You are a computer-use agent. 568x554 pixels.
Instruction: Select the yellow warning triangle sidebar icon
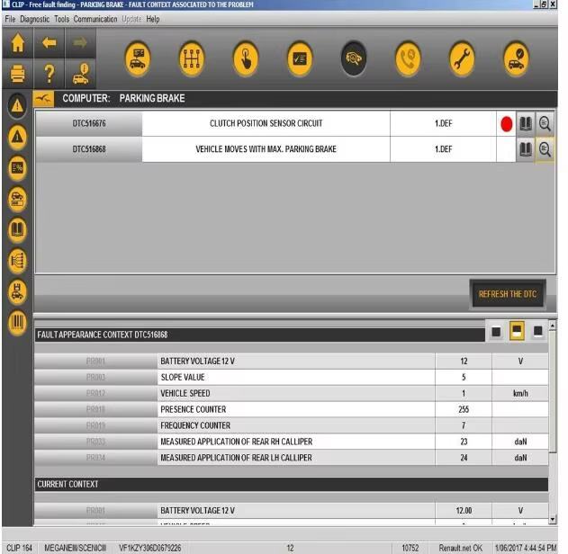point(17,137)
